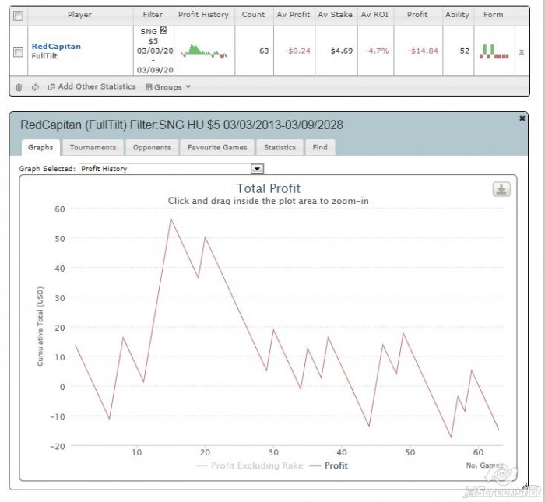Sort by Profit column header

click(x=417, y=15)
